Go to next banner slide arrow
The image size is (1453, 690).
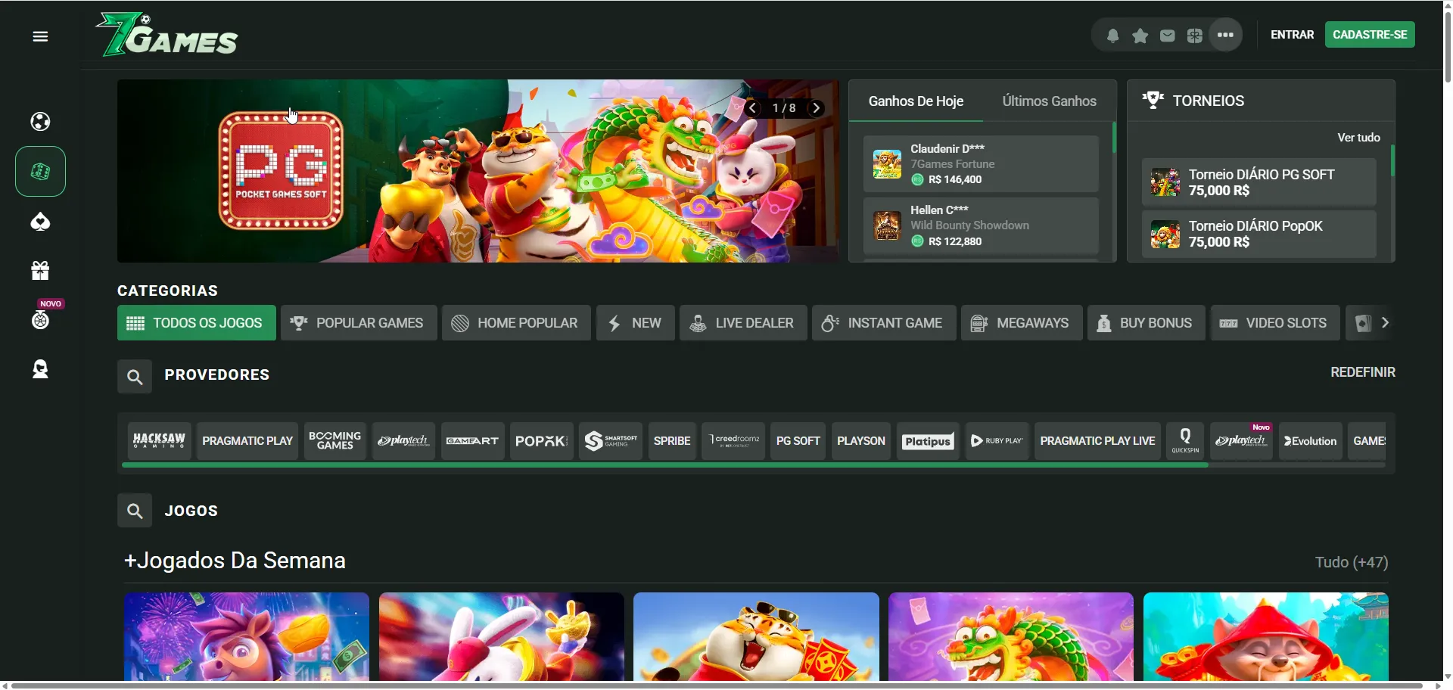coord(817,108)
